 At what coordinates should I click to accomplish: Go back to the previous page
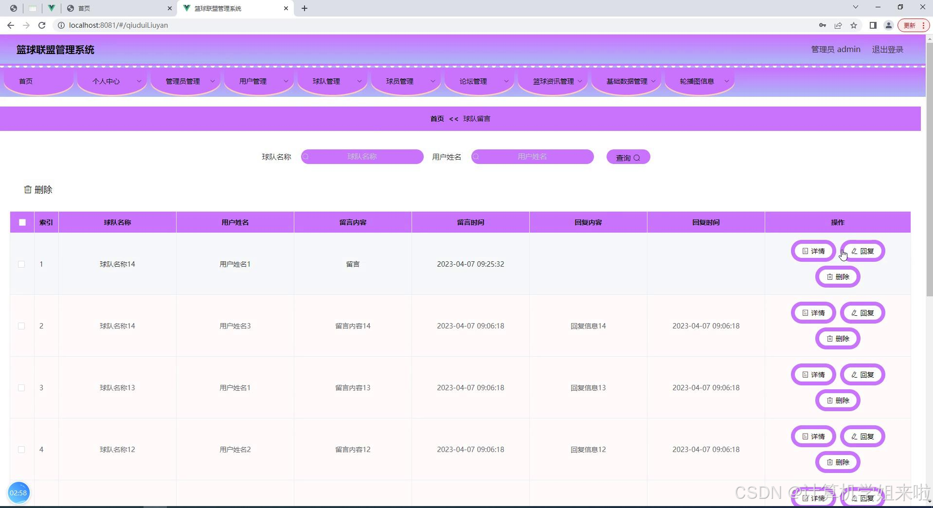pyautogui.click(x=11, y=25)
